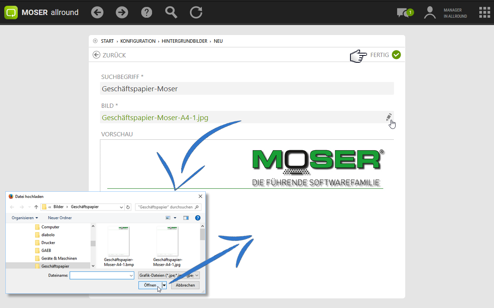
Task: Click into the Suchbegriff text field
Action: coord(247,89)
